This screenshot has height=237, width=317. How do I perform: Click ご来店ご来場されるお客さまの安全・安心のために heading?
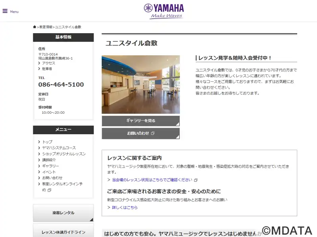pos(164,192)
